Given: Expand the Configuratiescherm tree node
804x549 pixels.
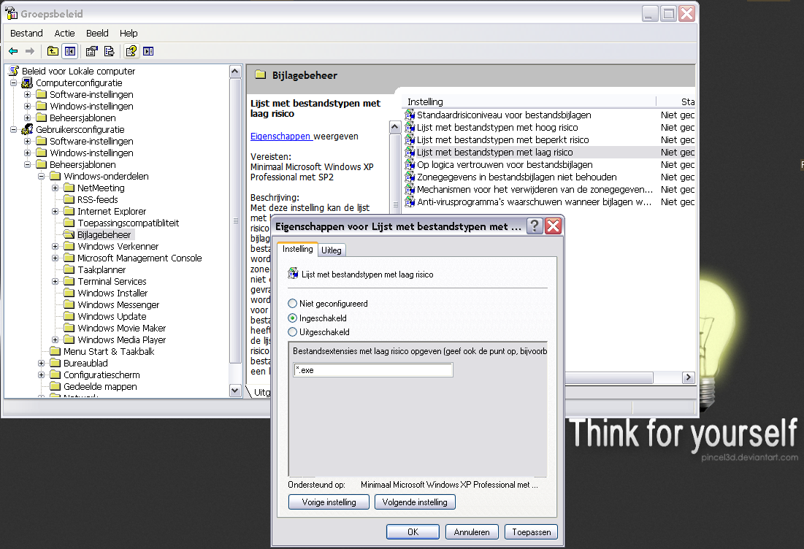Looking at the screenshot, I should 42,375.
